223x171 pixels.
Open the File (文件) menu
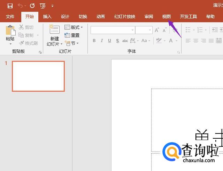tap(10, 16)
